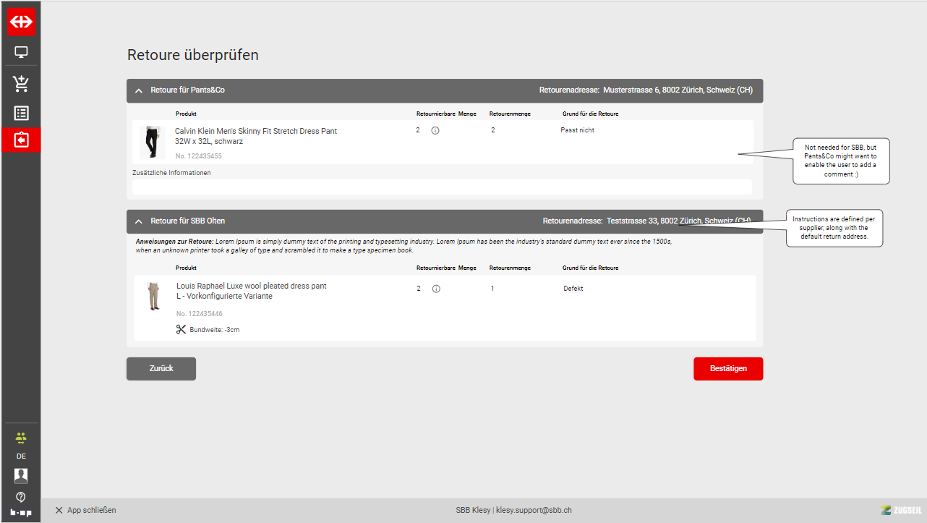The height and width of the screenshot is (523, 927).
Task: Click App schließen in the footer
Action: pyautogui.click(x=85, y=510)
